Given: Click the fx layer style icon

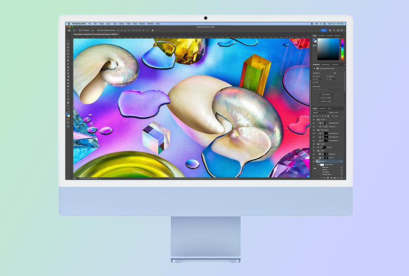Looking at the screenshot, I should (x=325, y=178).
